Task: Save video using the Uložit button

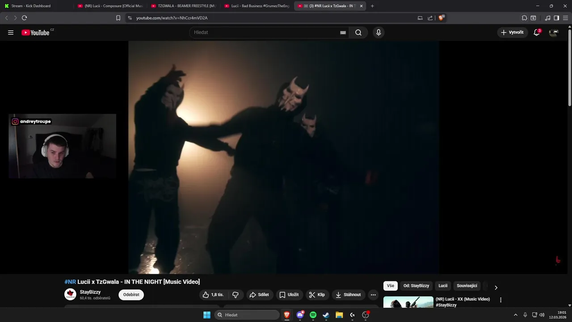Action: [x=289, y=295]
